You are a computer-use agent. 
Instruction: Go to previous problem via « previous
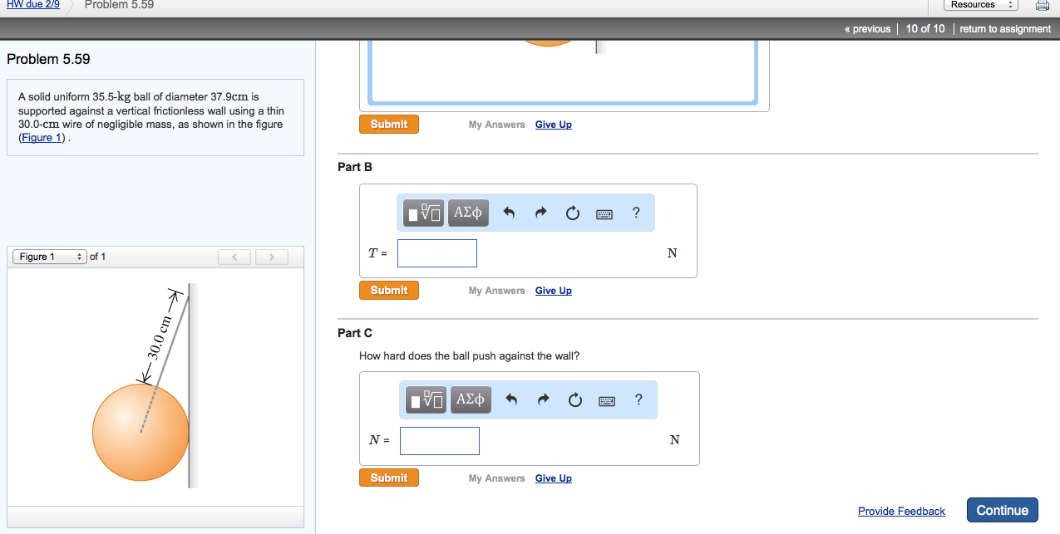point(867,28)
